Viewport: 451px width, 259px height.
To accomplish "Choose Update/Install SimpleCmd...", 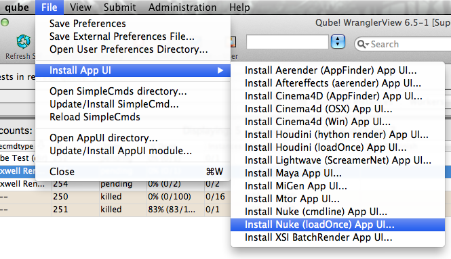I will click(x=133, y=104).
